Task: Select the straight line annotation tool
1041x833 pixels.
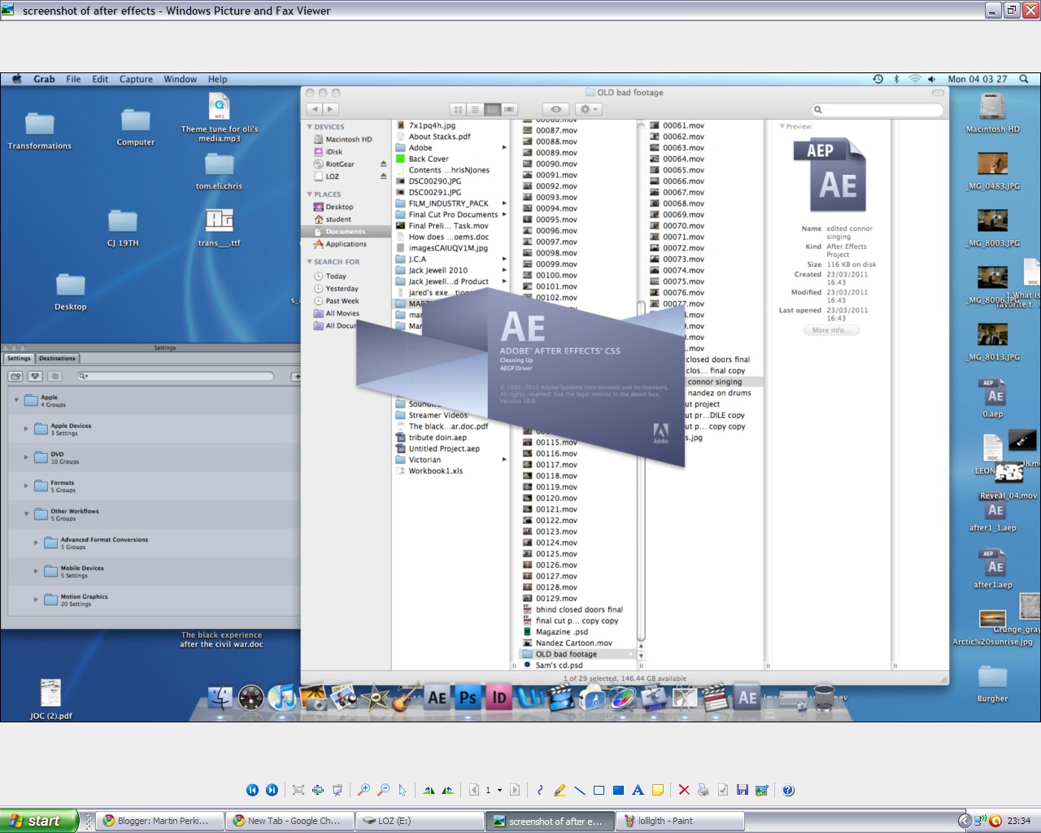Action: coord(579,790)
